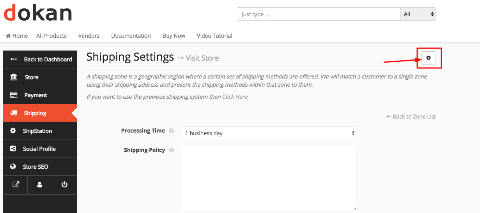480x213 pixels.
Task: Click the user profile icon in sidebar
Action: pos(40,185)
